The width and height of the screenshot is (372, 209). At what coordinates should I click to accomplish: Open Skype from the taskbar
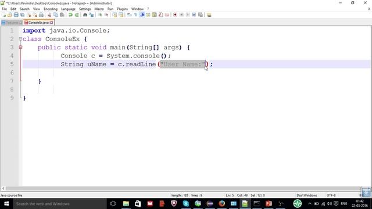(186, 204)
